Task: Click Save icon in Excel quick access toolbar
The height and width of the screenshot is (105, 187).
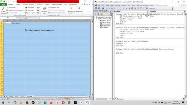Action: point(4,1)
